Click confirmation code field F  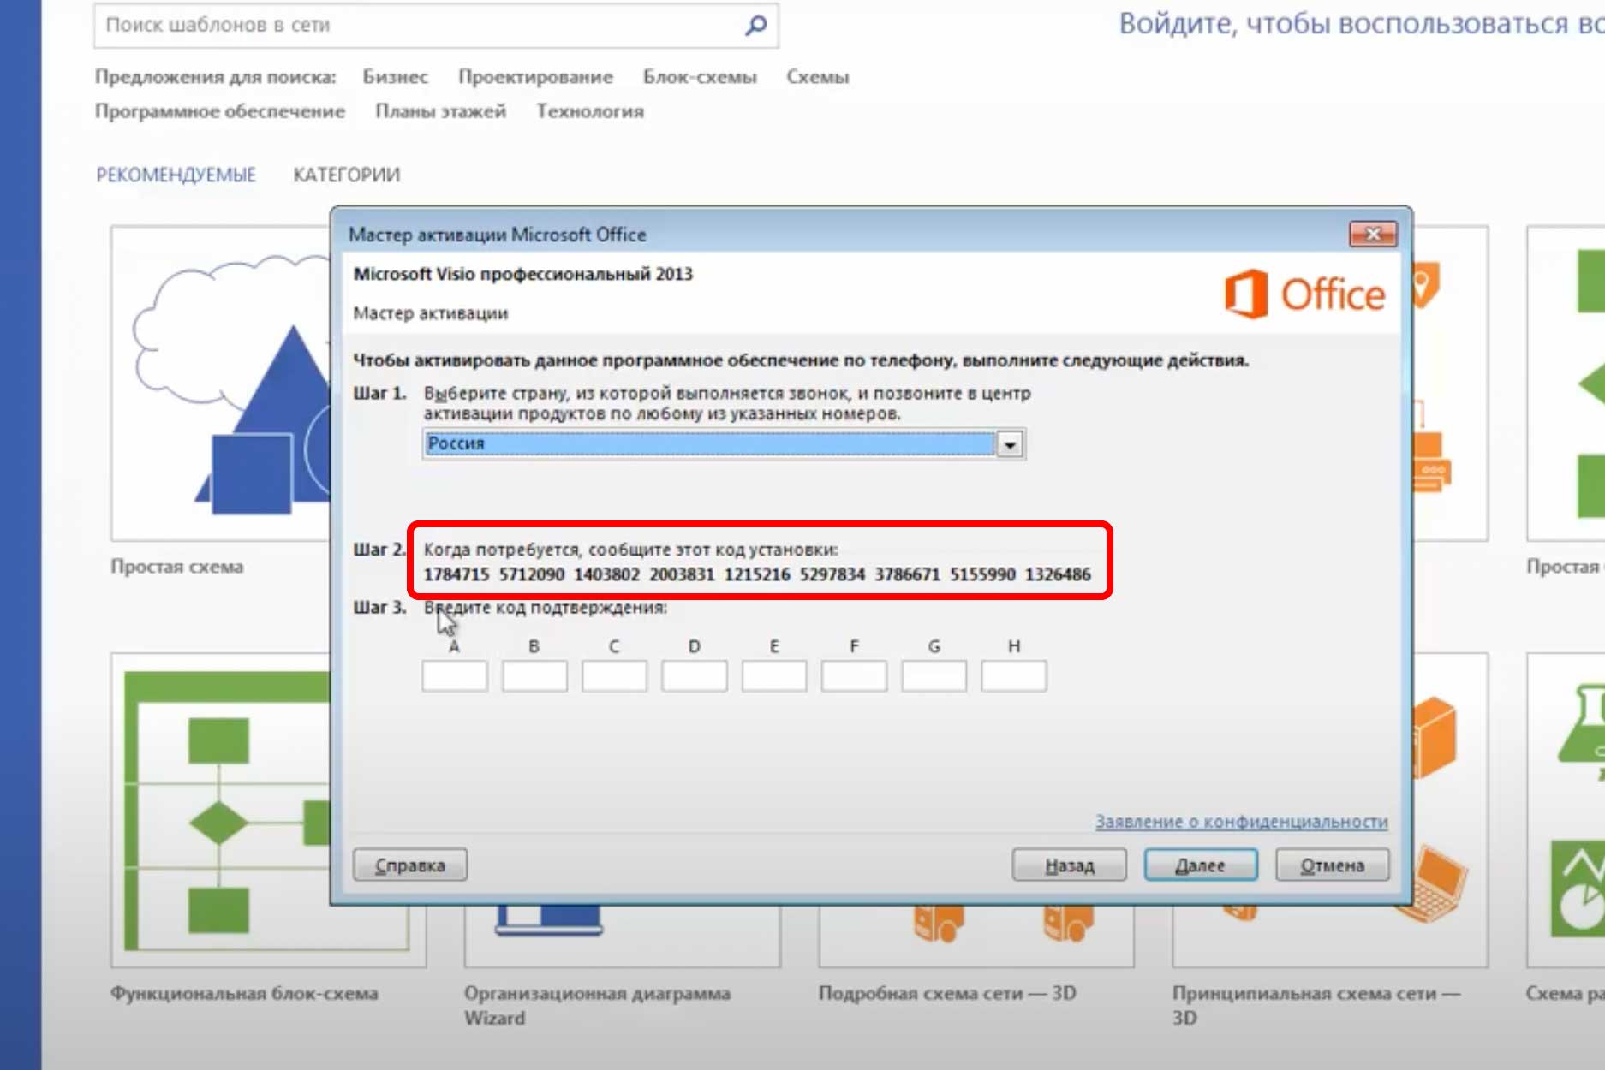click(854, 675)
